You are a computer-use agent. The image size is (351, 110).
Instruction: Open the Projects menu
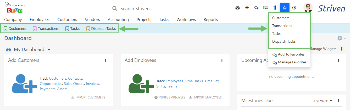tap(144, 19)
